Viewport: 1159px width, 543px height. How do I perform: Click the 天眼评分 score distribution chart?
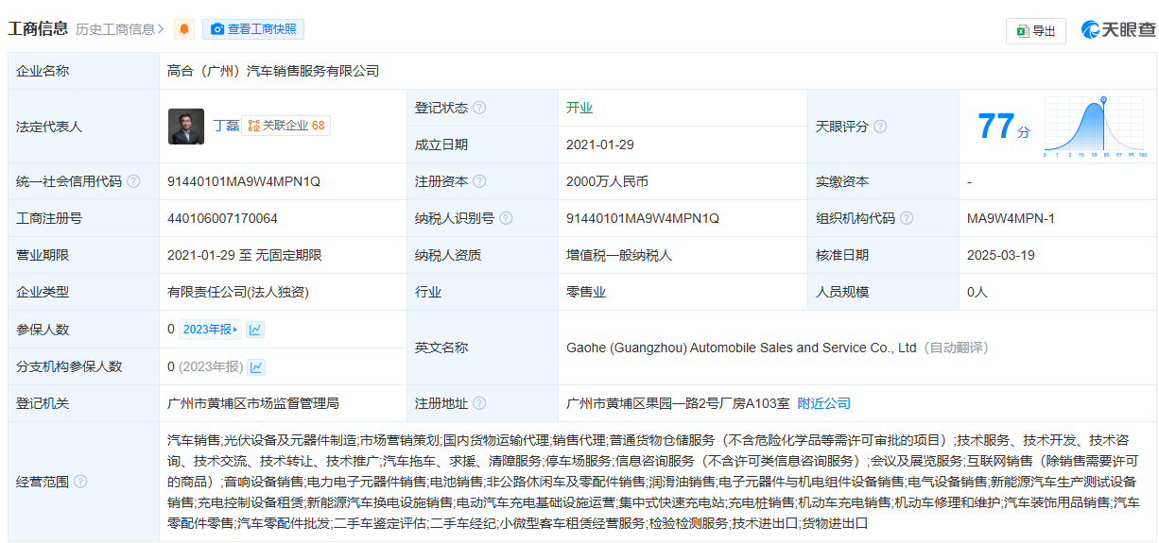click(1096, 127)
